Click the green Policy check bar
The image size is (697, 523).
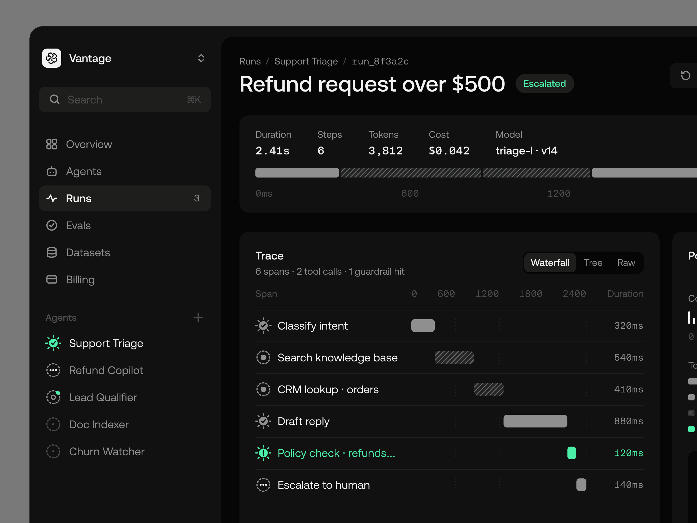click(x=572, y=453)
